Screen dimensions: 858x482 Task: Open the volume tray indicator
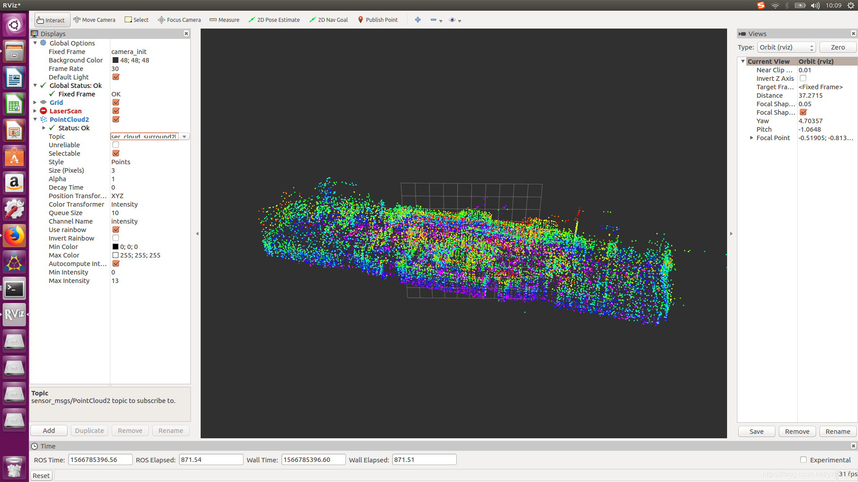coord(815,5)
